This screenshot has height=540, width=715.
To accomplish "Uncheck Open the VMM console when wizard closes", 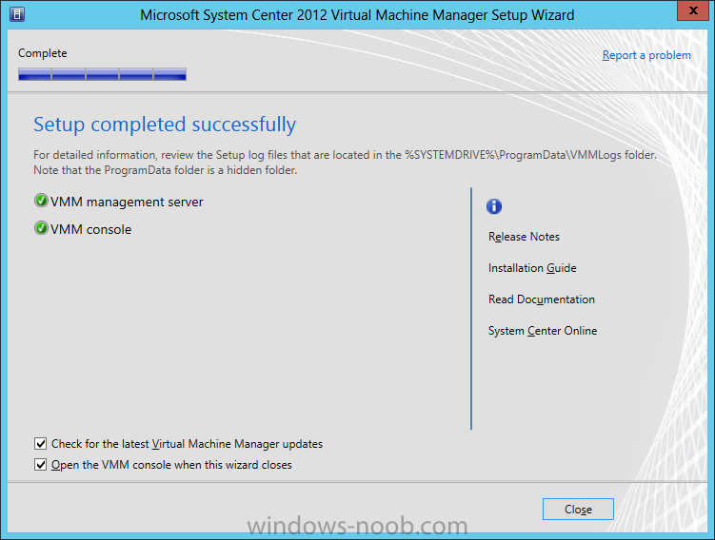I will click(41, 464).
